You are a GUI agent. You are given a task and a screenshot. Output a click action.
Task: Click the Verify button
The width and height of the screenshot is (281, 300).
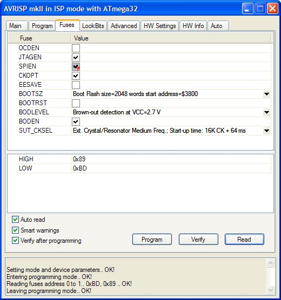click(x=198, y=240)
